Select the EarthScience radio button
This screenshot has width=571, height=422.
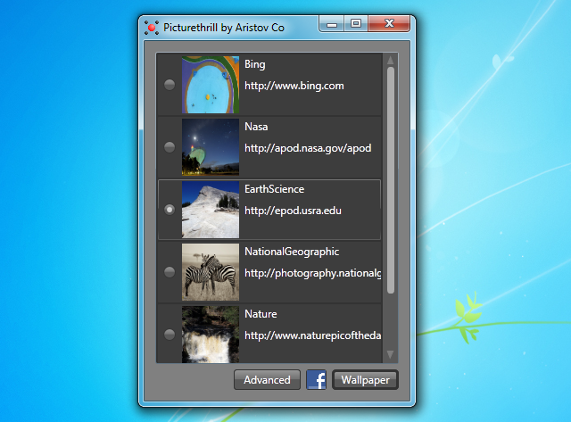170,210
